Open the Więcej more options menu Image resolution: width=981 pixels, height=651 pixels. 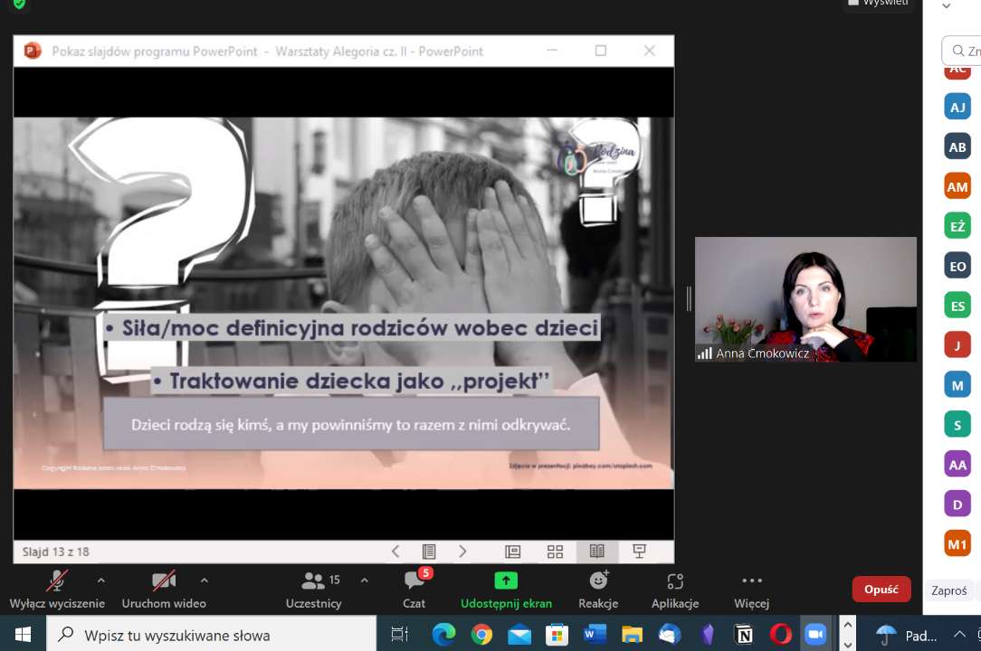(751, 581)
